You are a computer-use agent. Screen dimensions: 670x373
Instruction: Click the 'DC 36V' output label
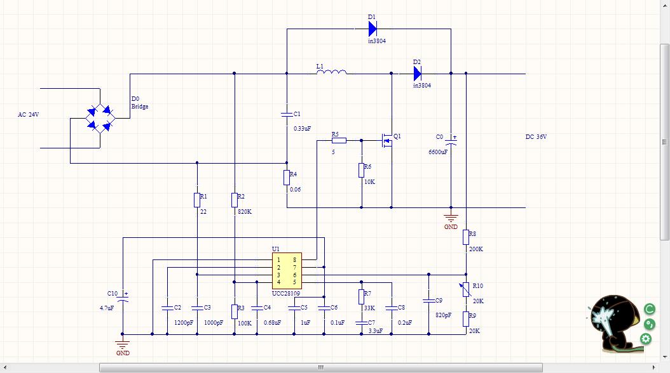point(537,137)
